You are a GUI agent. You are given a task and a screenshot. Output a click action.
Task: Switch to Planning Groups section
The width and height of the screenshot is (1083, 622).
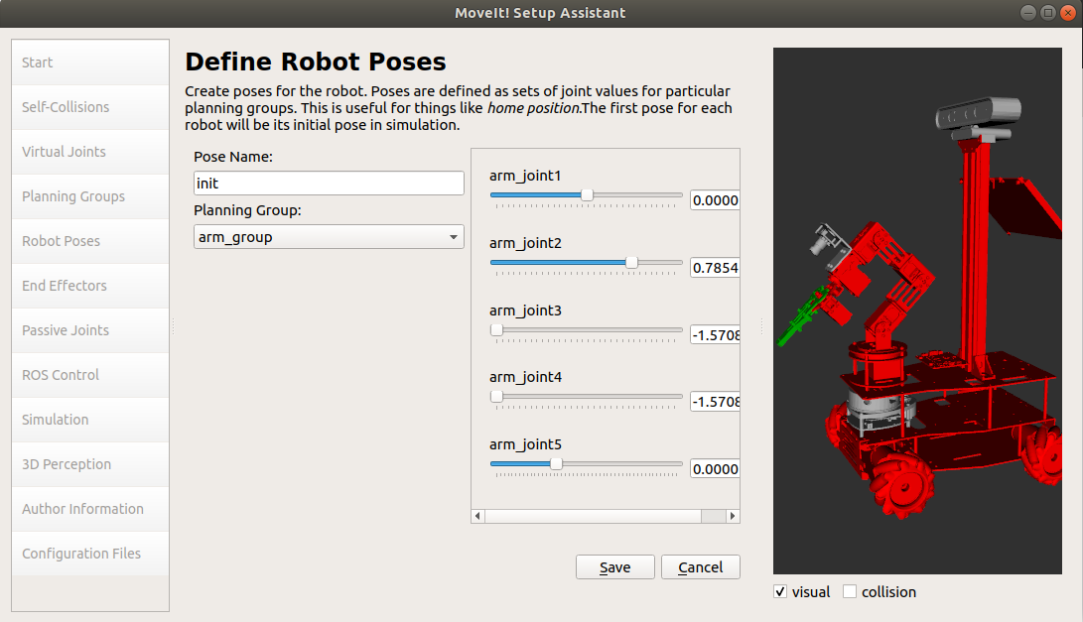pyautogui.click(x=90, y=196)
